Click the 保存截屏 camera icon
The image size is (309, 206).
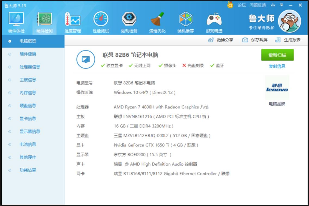245,39
